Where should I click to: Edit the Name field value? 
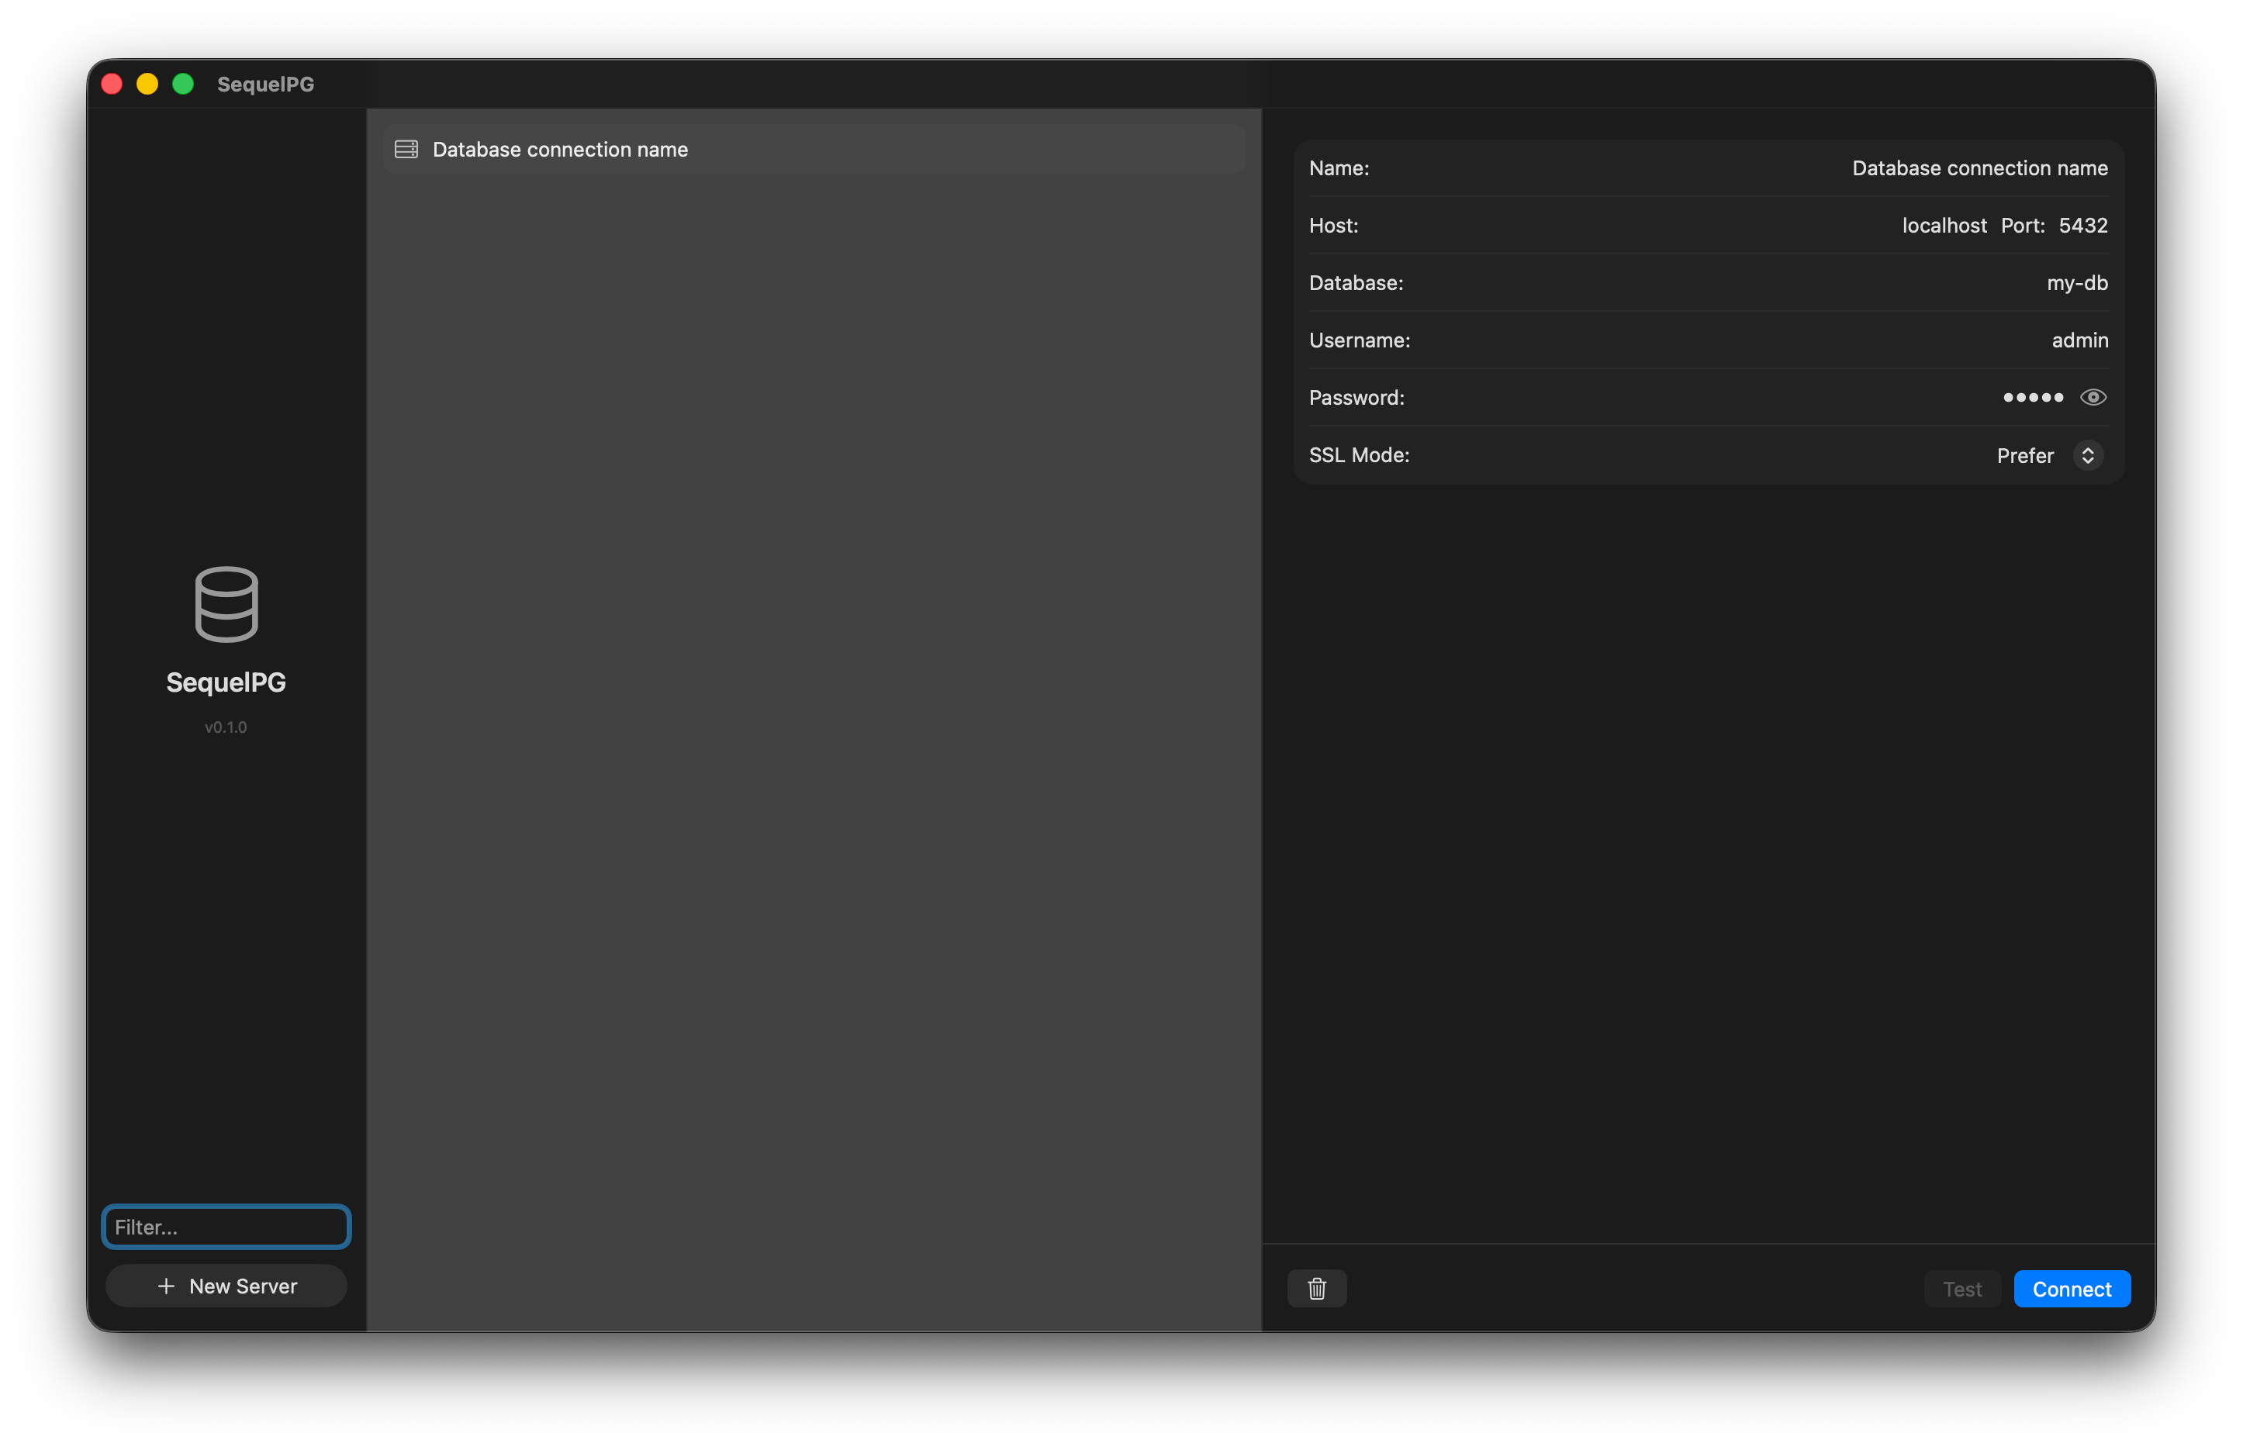pyautogui.click(x=1979, y=168)
